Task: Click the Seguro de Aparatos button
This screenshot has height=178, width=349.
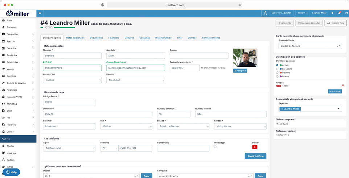Action: tap(281, 13)
